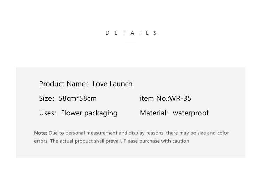261x170 pixels.
Task: Click the DETAILS heading text
Action: (131, 33)
